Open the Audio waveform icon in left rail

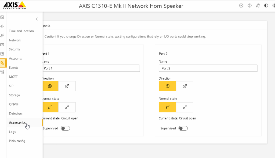[x=2, y=27]
